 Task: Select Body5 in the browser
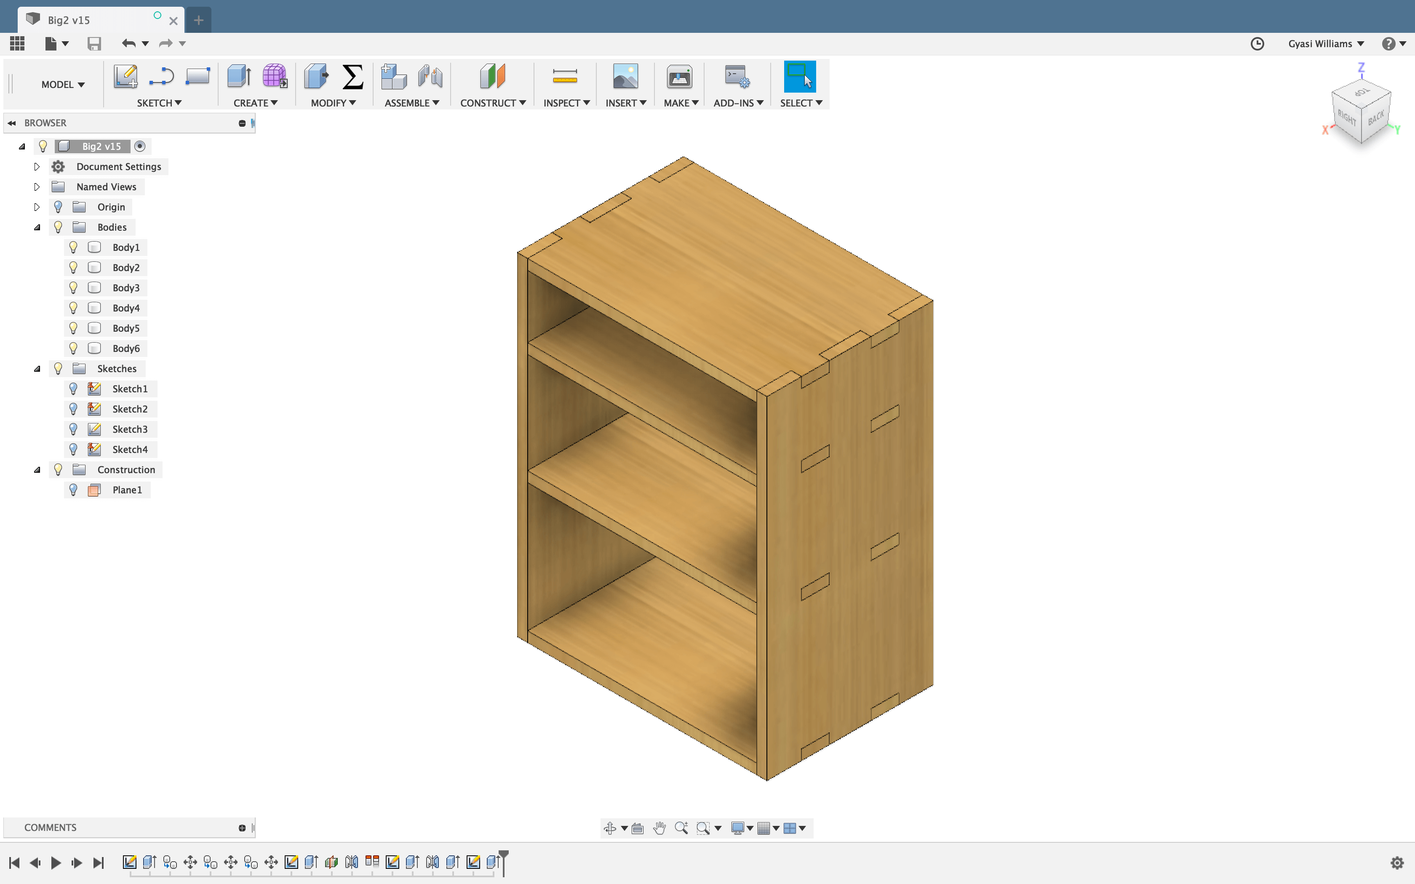click(126, 328)
